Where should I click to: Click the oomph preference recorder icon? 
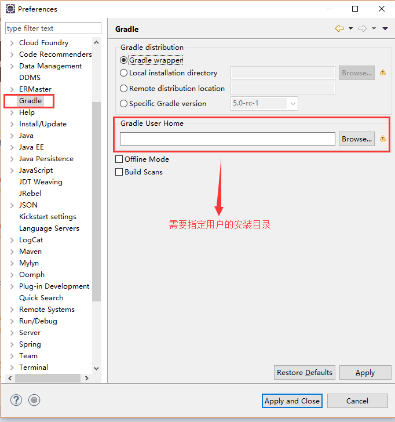(34, 400)
